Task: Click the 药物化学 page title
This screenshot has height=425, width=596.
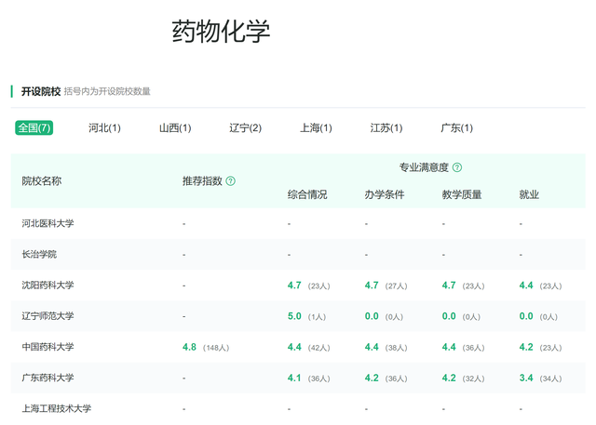Action: pos(221,32)
